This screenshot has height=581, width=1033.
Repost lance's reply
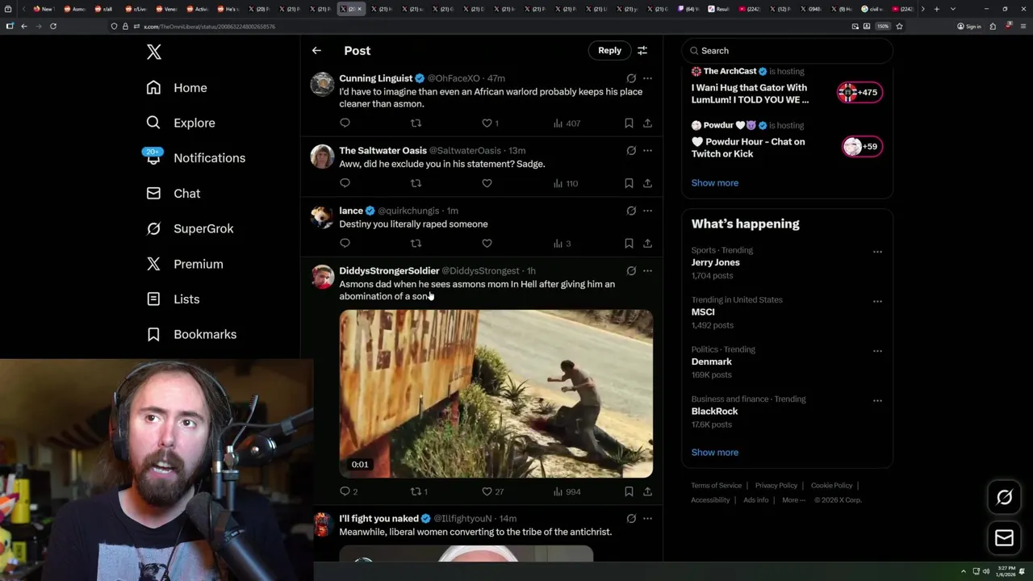coord(416,243)
